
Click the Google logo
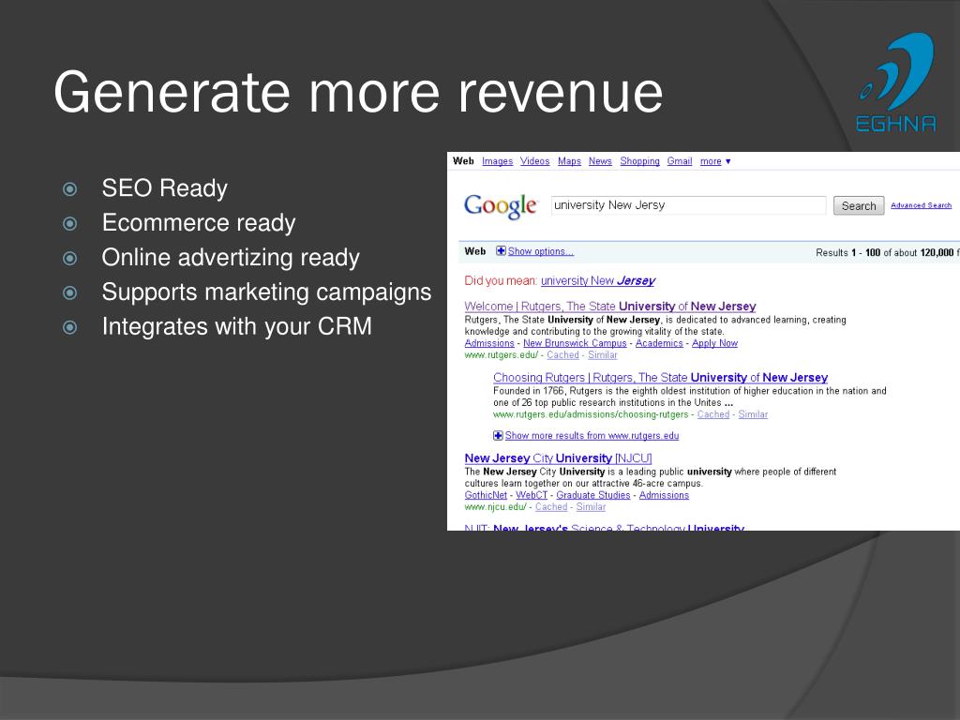[501, 205]
